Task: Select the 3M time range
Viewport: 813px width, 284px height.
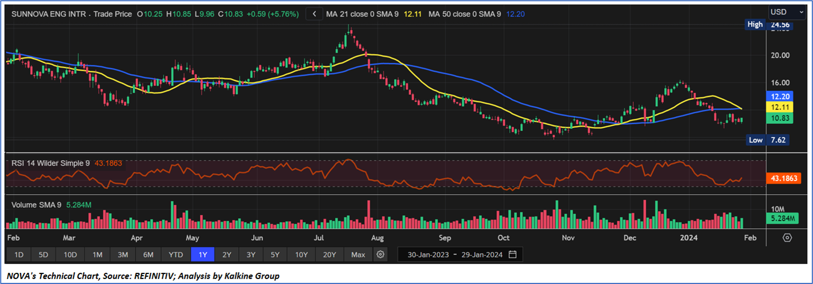Action: click(x=123, y=254)
